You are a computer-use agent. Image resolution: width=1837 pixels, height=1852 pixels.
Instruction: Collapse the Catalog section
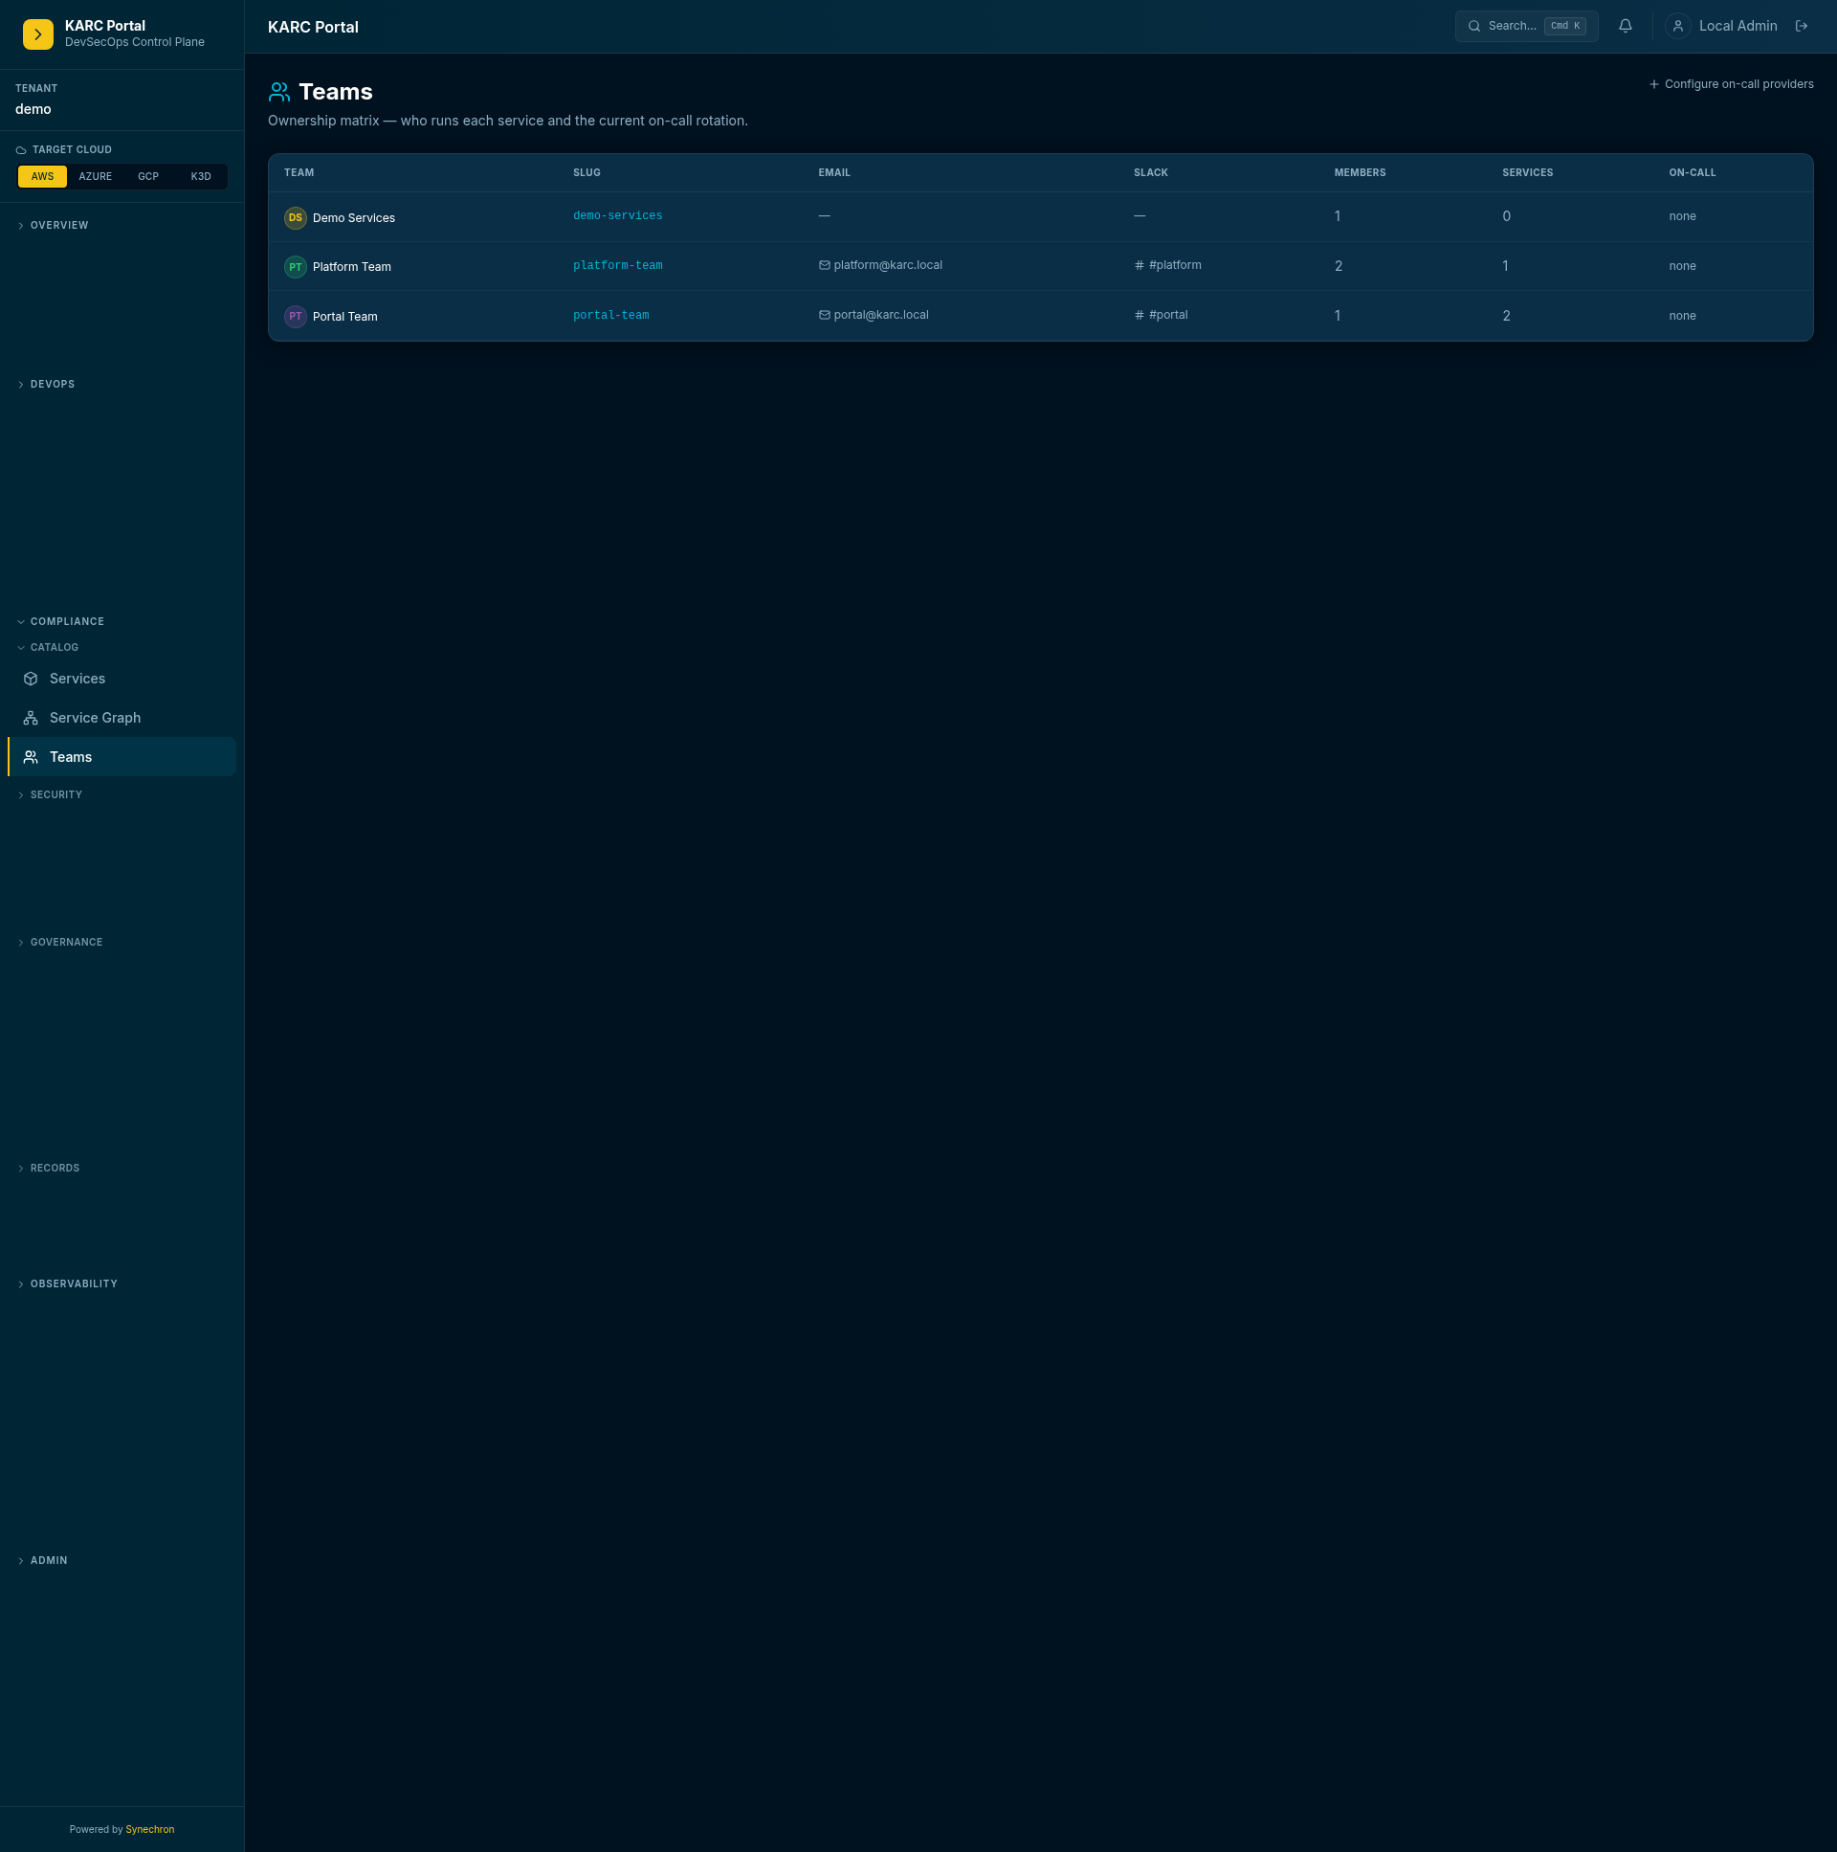tap(48, 648)
